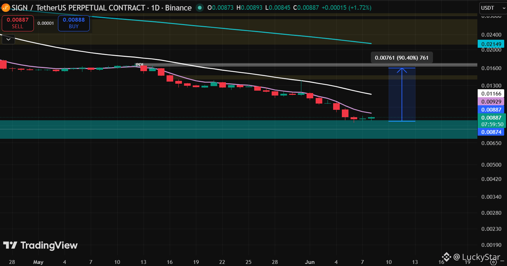Click the green market status dot
This screenshot has height=266, width=507.
[199, 8]
